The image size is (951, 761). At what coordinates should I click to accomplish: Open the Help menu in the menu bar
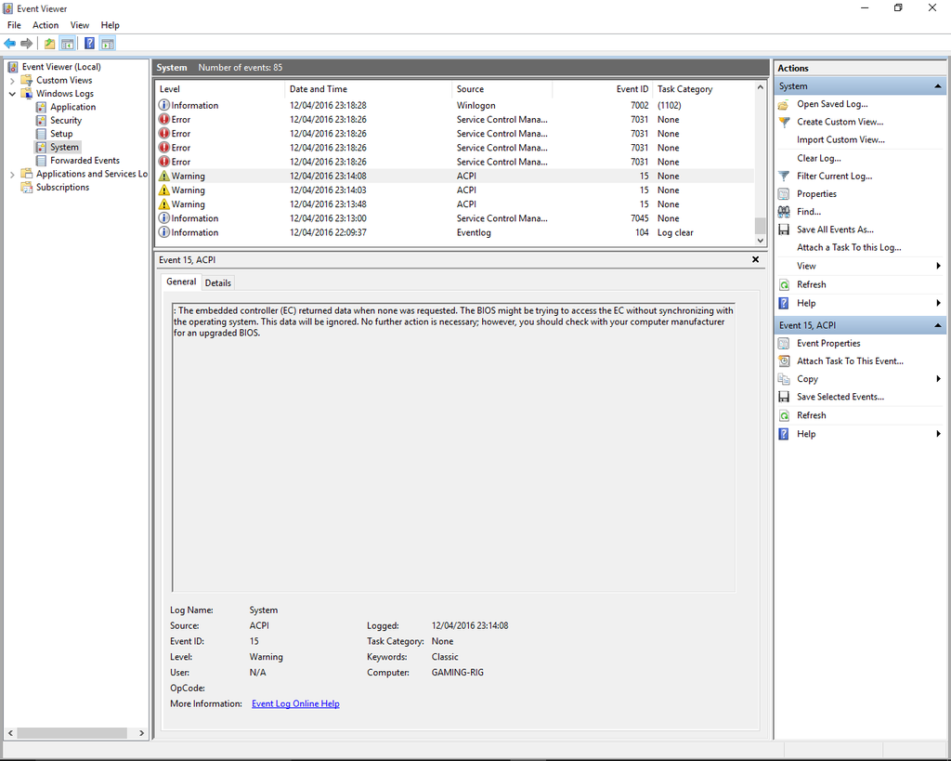110,25
